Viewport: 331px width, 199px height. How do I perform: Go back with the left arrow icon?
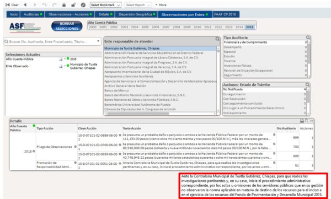(25, 4)
